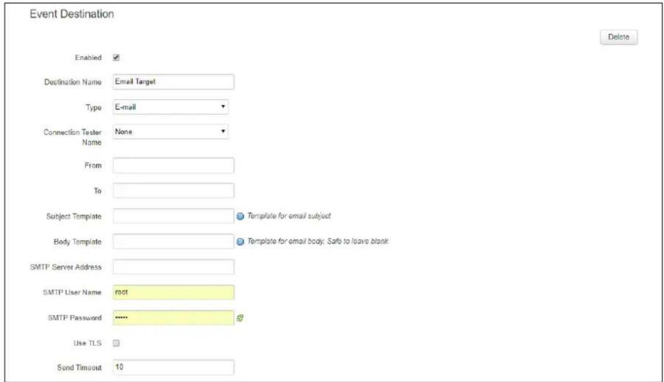Click the 'Send Timeout' label
Viewport: 664px width, 382px height.
pos(80,368)
